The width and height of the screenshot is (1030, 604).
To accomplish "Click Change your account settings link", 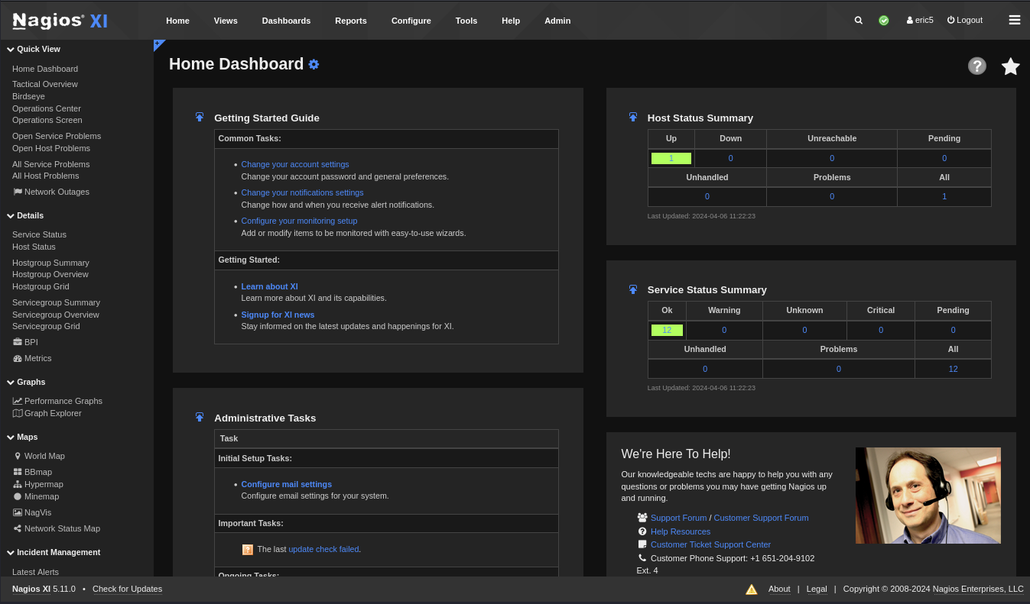I will point(295,164).
